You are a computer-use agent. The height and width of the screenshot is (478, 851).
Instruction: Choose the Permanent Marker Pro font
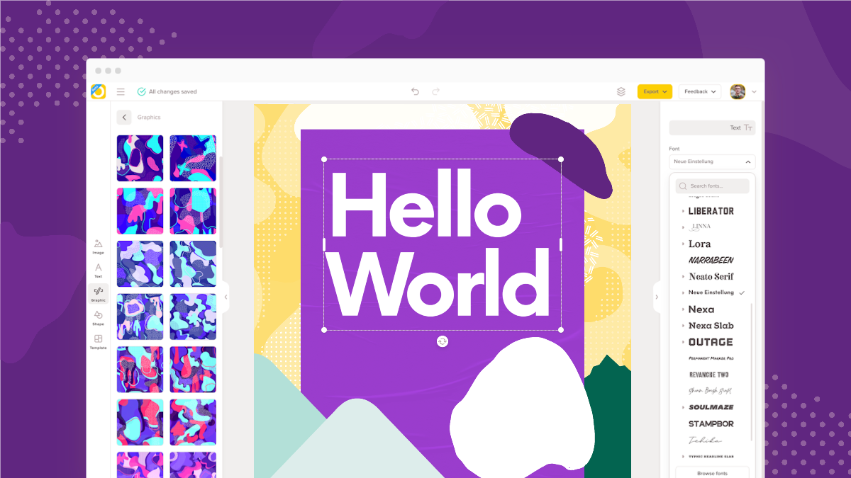711,358
